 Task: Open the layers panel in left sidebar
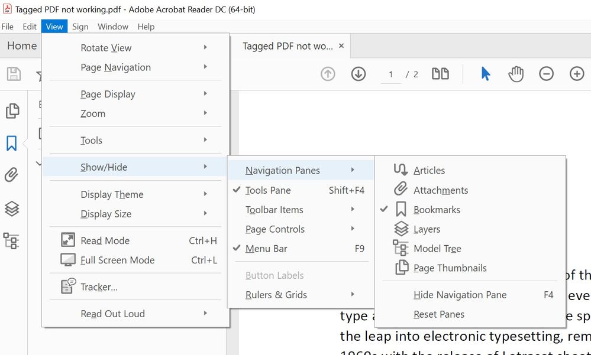(x=12, y=208)
